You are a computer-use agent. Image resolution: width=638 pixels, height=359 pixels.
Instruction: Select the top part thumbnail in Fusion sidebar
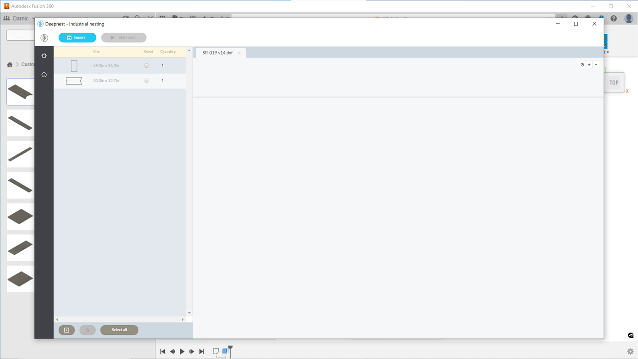pyautogui.click(x=20, y=92)
